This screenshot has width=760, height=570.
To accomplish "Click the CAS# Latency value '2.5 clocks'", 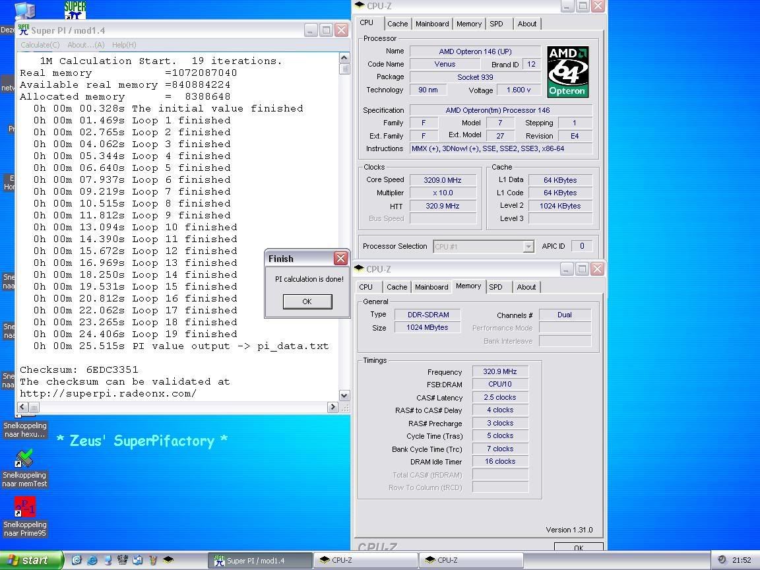I will pos(499,397).
